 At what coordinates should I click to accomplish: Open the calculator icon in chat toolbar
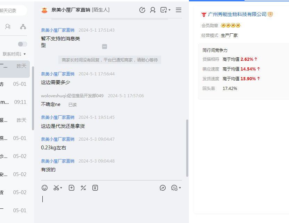[x=83, y=188]
